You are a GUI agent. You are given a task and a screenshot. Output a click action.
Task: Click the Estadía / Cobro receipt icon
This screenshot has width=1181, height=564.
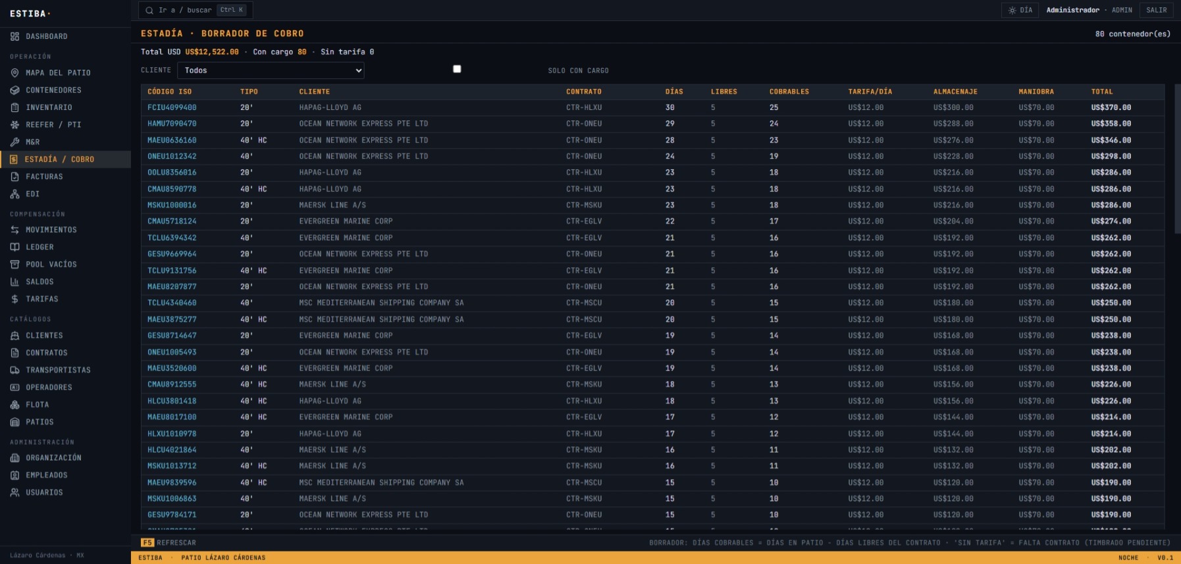[14, 159]
